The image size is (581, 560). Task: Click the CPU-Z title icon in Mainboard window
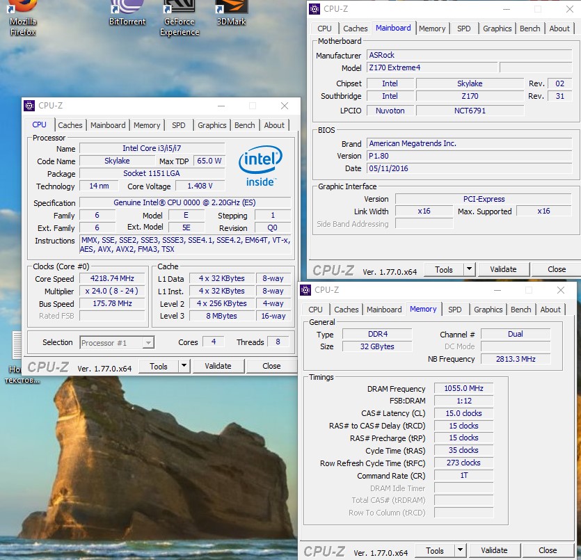coord(314,9)
